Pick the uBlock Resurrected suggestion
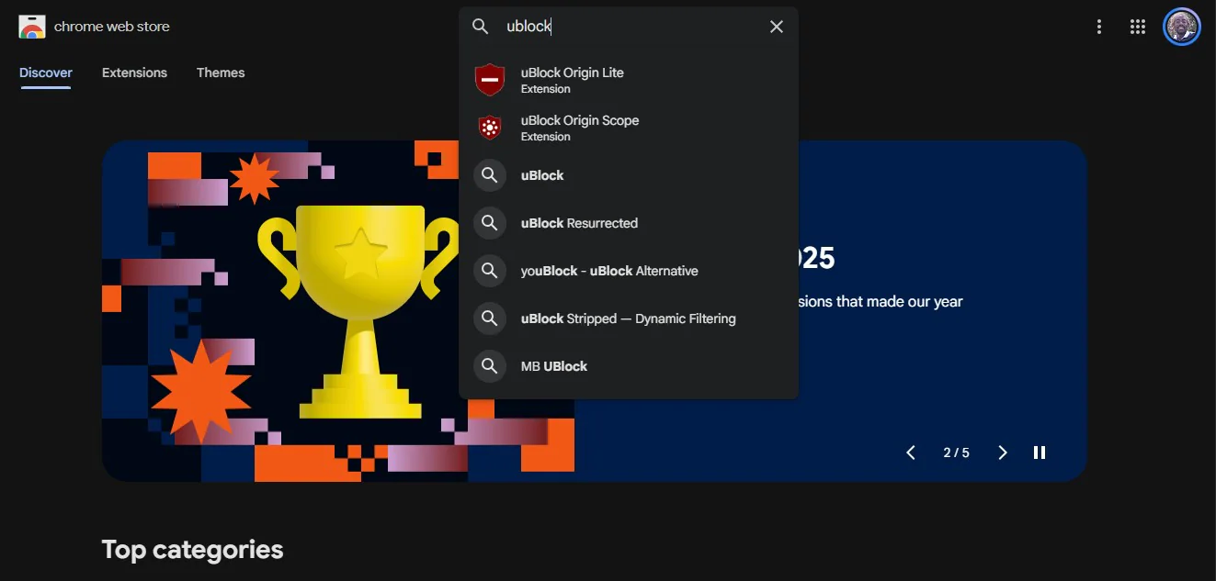Screen dimensions: 1216x581 coord(629,223)
